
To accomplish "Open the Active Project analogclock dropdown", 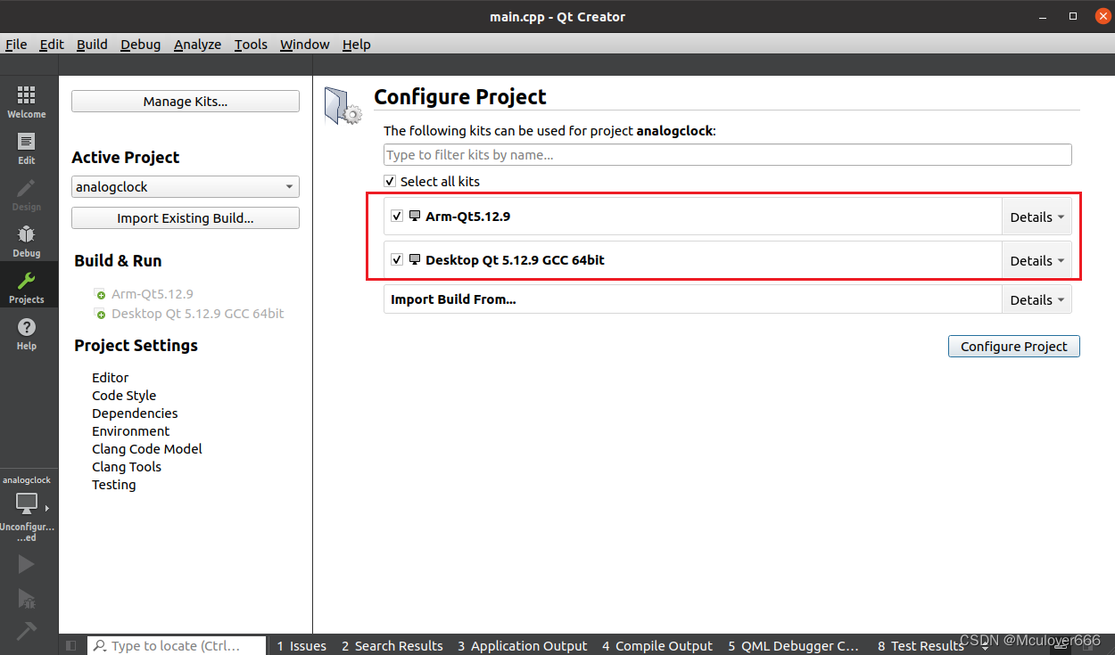I will tap(186, 187).
